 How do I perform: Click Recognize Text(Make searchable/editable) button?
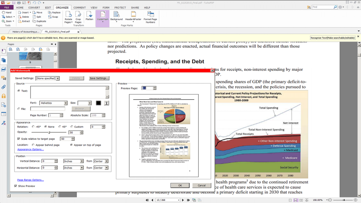click(332, 38)
